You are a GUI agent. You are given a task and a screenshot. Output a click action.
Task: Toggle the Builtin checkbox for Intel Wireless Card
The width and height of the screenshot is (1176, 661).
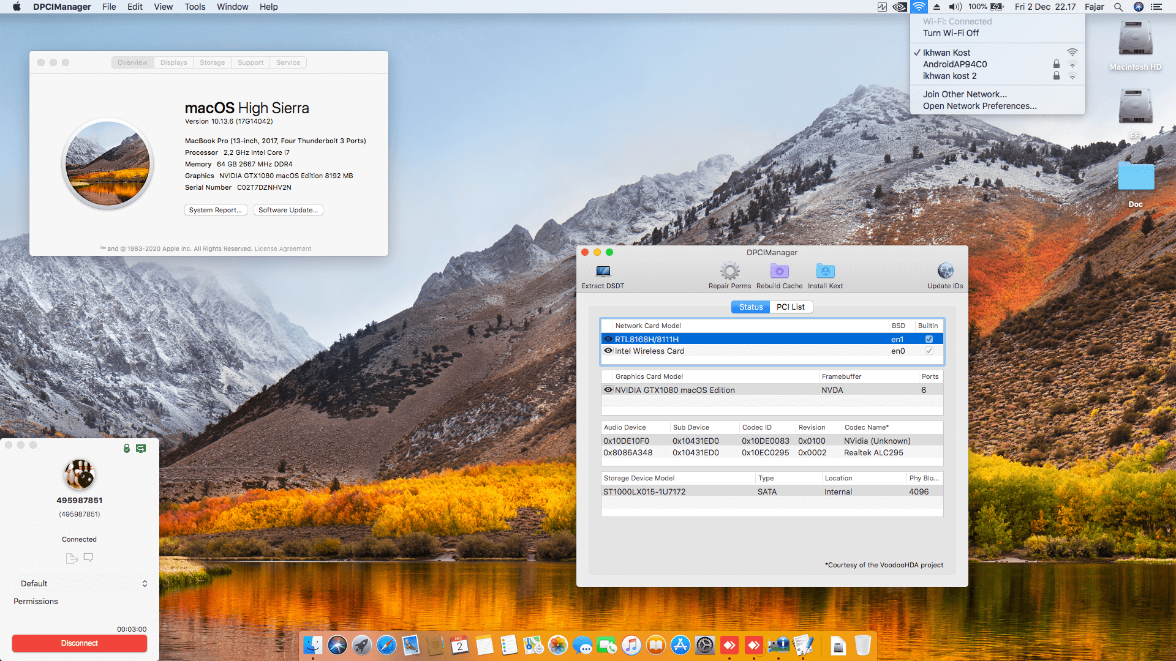(929, 351)
